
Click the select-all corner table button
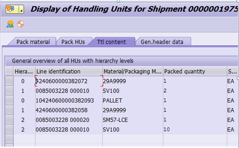point(9,71)
